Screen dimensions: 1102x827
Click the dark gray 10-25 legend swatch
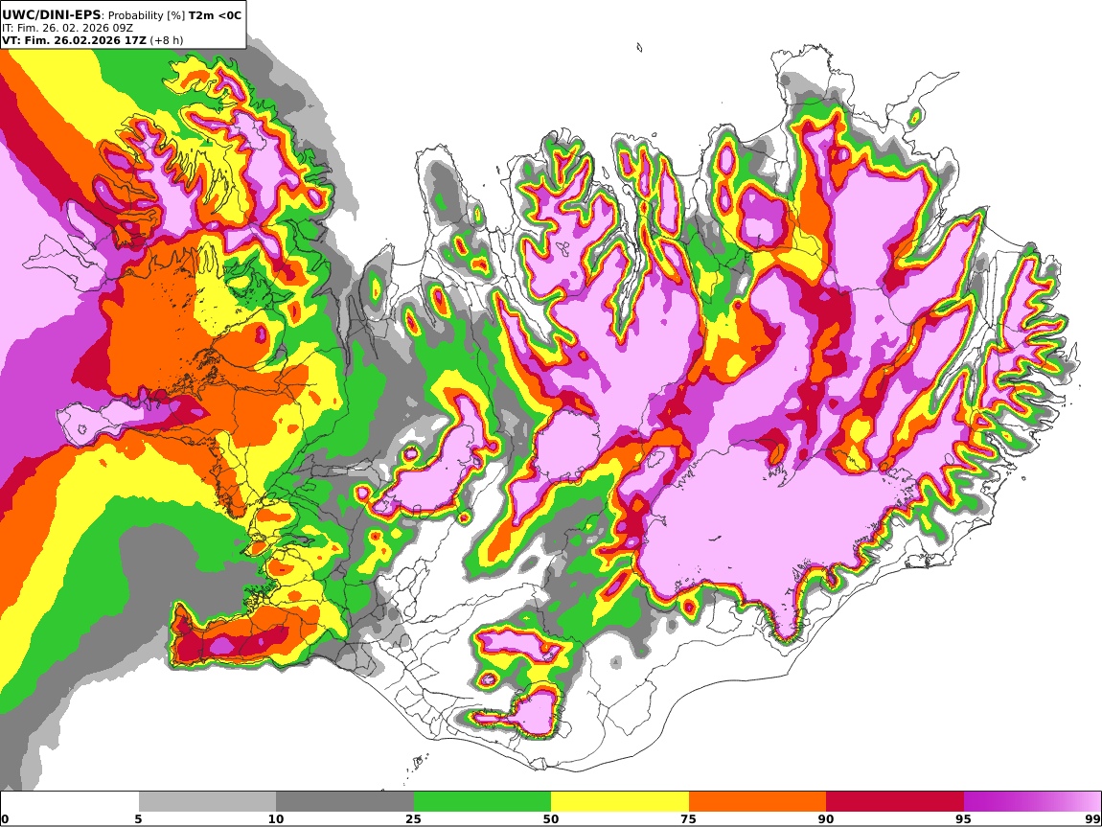[345, 802]
